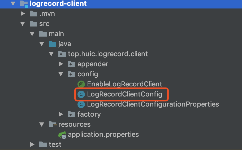This screenshot has width=242, height=150.
Task: Click the LogRecordClientConfigurationProperties class icon
Action: [81, 104]
